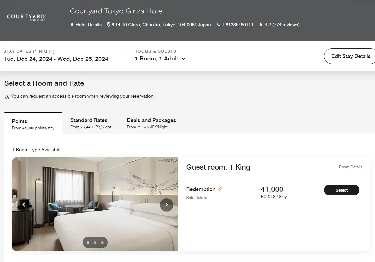This screenshot has width=375, height=262.
Task: Show the previous room photo
Action: (24, 205)
